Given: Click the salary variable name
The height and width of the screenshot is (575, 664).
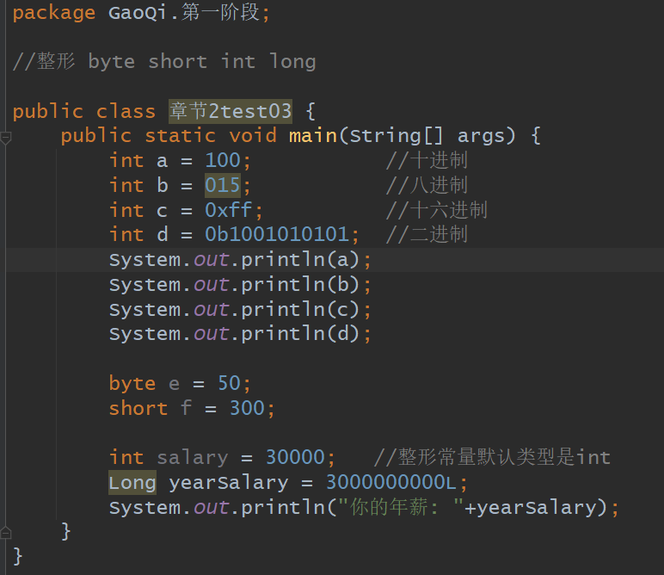Looking at the screenshot, I should 192,457.
